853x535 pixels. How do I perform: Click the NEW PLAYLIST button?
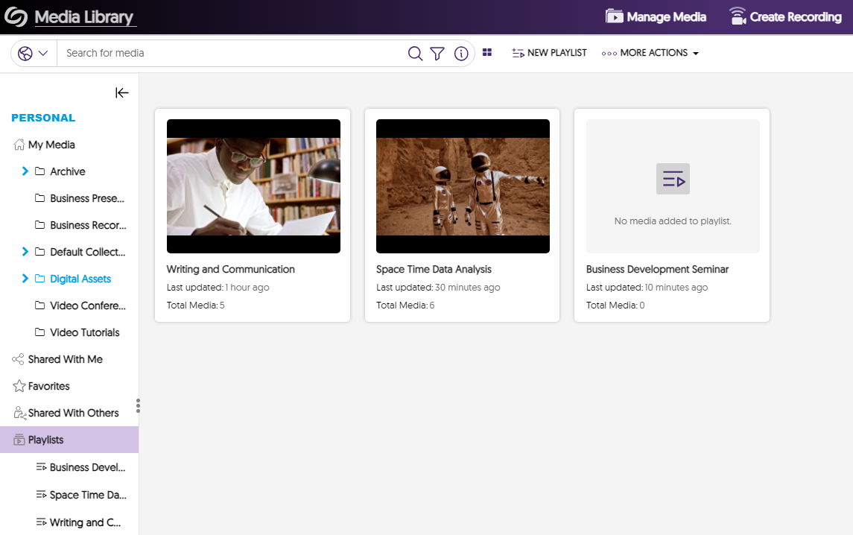(549, 53)
